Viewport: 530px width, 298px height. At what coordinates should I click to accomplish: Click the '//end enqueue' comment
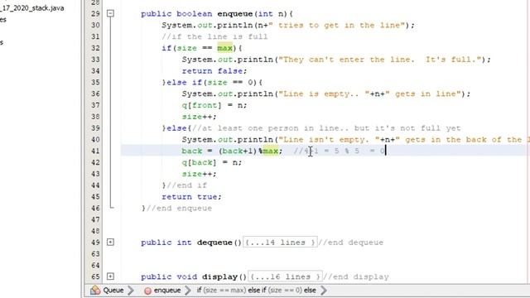click(x=179, y=208)
